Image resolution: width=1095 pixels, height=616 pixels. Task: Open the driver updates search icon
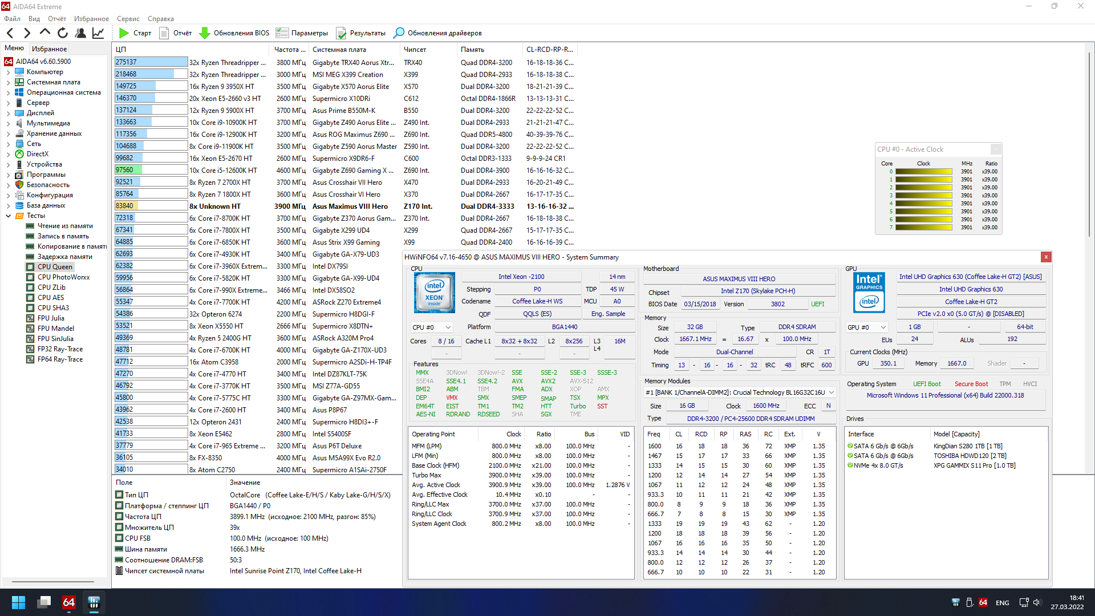[399, 33]
